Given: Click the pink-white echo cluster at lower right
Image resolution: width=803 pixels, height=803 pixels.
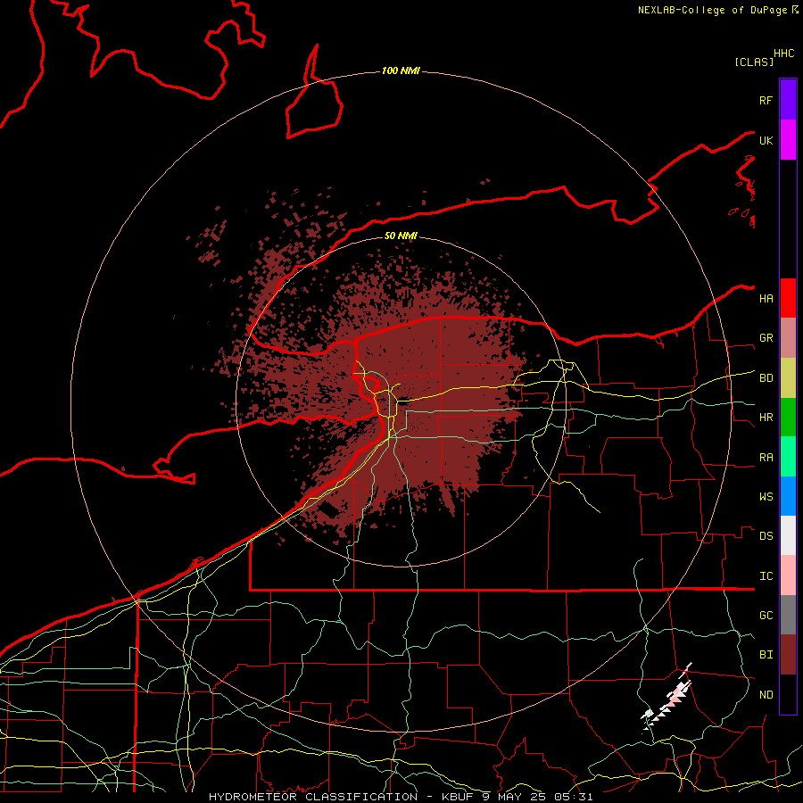Looking at the screenshot, I should (x=666, y=698).
